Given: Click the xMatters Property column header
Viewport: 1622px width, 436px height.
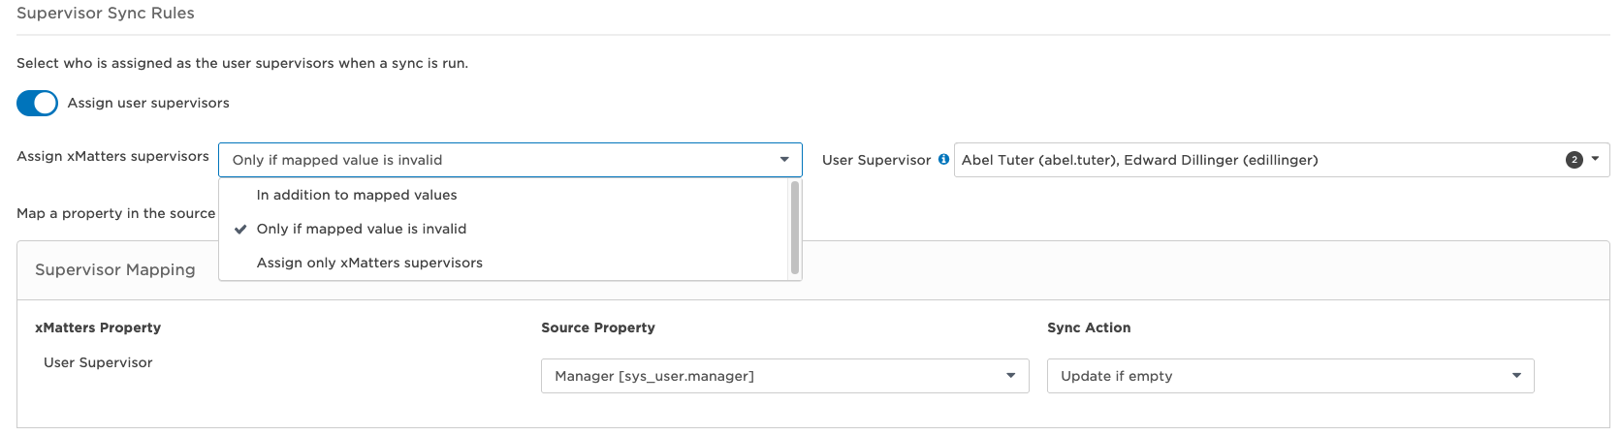Looking at the screenshot, I should [98, 327].
